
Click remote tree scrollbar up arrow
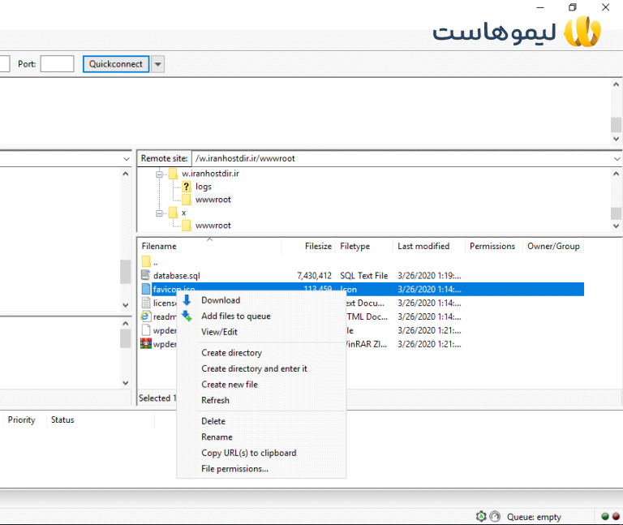[616, 174]
